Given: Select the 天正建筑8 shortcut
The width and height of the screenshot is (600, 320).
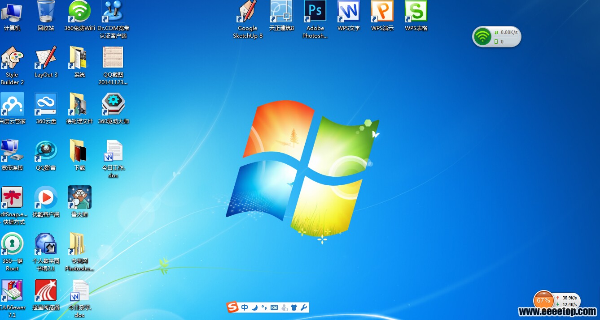Looking at the screenshot, I should [x=281, y=16].
